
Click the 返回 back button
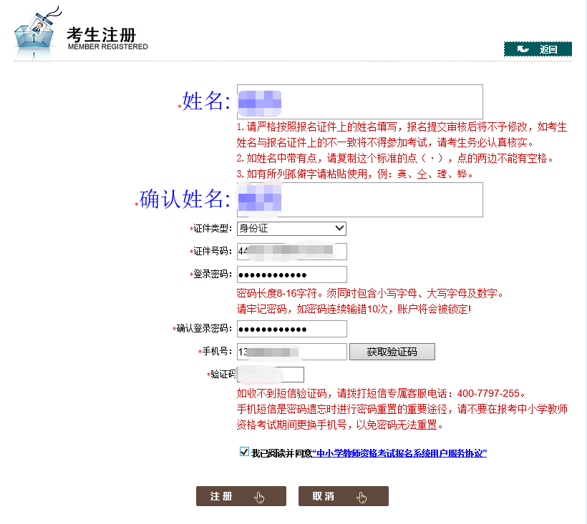(538, 49)
